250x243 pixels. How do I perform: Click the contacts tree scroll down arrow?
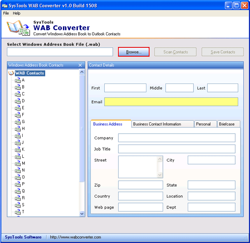pos(82,214)
